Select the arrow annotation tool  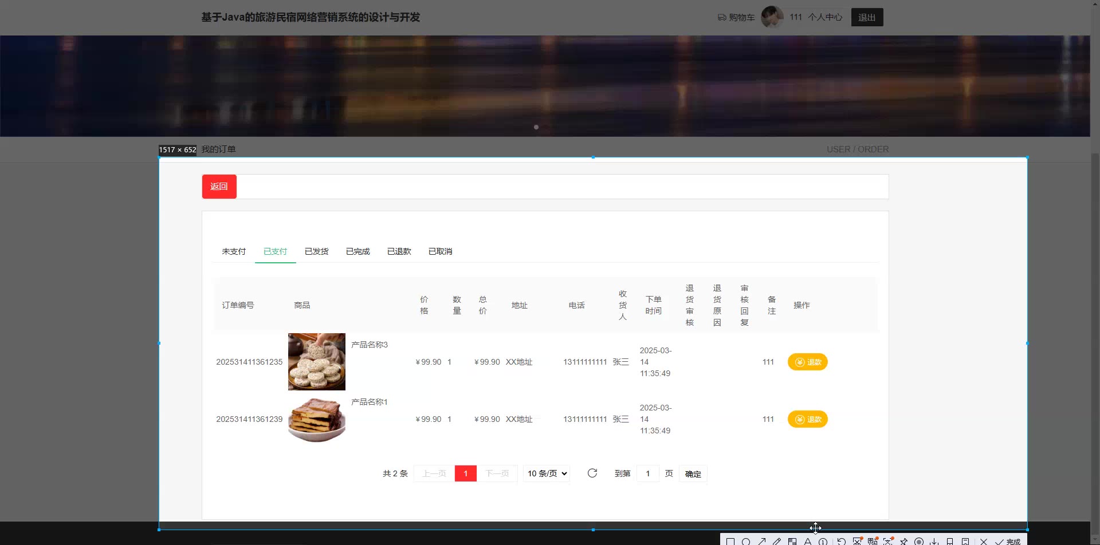761,542
